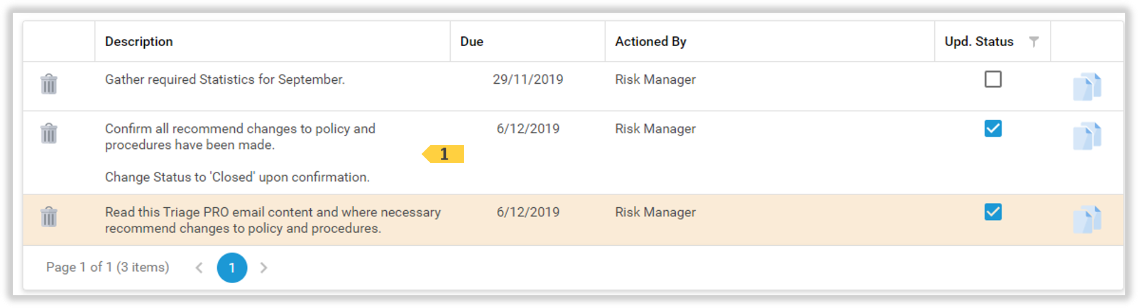
Task: Copy the Gather required Statistics task
Action: pos(1087,86)
